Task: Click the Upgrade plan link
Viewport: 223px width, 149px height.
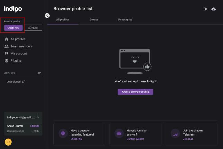Action: pos(35,126)
